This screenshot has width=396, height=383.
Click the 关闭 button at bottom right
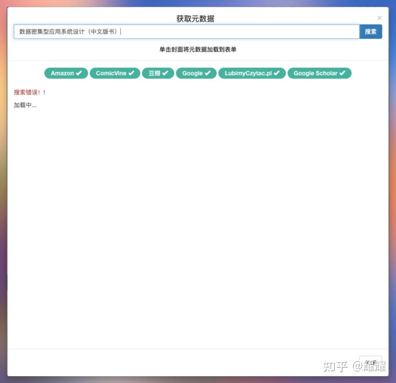pos(371,363)
